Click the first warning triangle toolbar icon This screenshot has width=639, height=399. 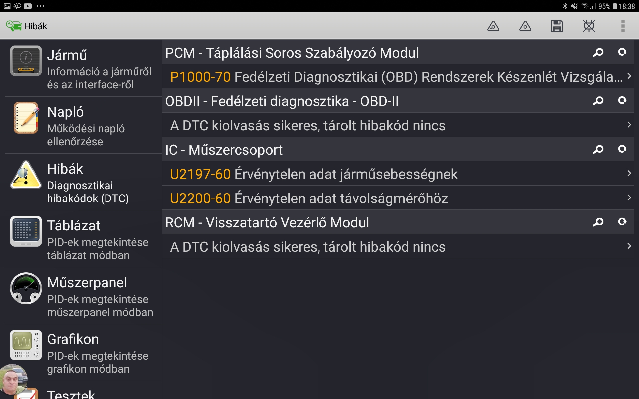pos(493,26)
